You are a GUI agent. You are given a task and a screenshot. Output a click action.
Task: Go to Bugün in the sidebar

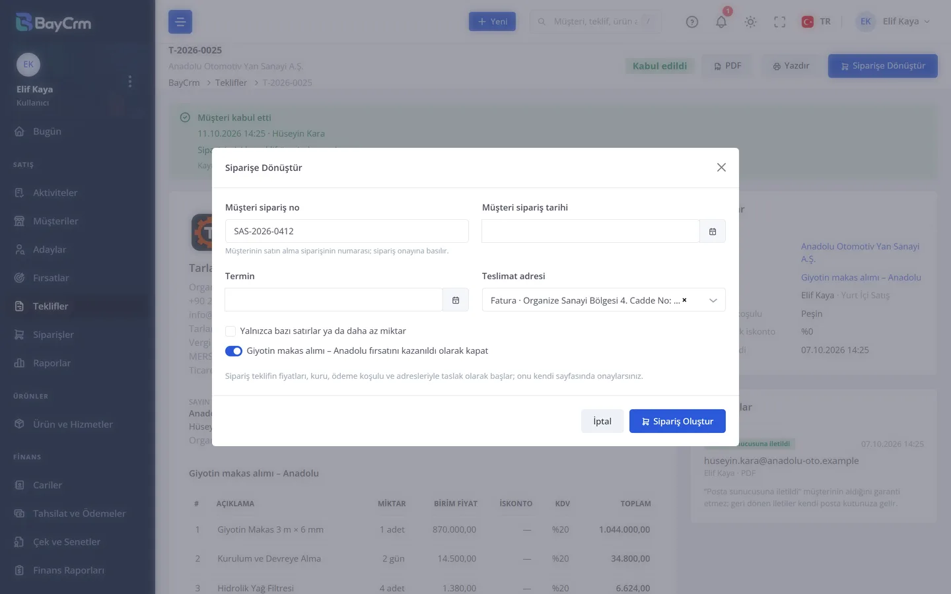tap(77, 131)
